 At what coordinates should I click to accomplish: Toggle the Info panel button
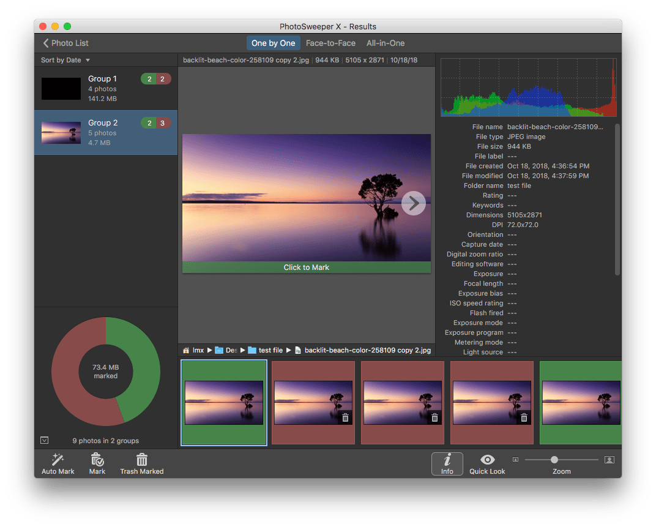point(447,464)
